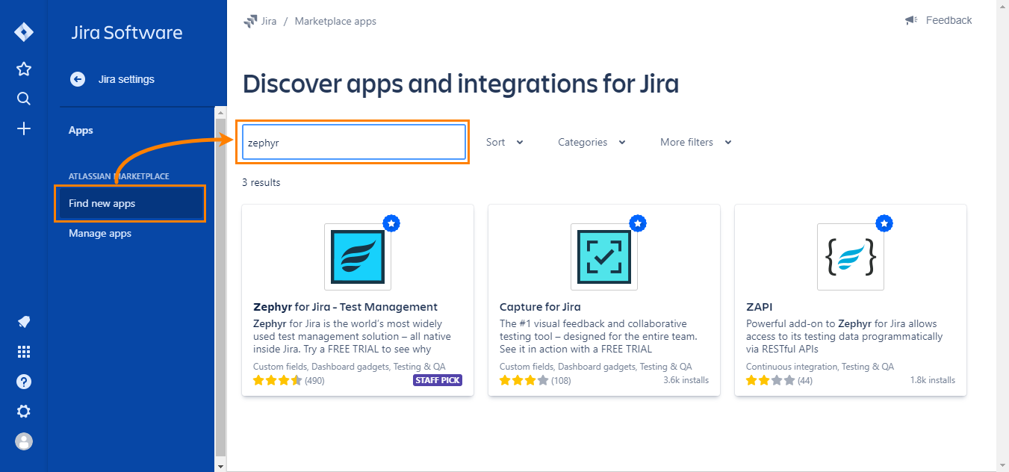Image resolution: width=1009 pixels, height=472 pixels.
Task: Click sidebar scrollbar down arrow
Action: (x=220, y=466)
